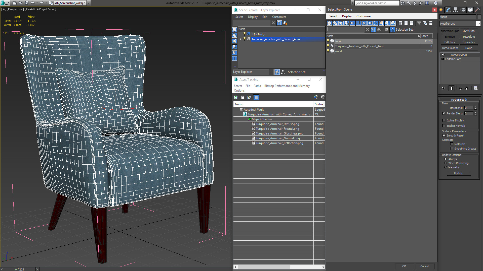
Task: Toggle Display Space Warps filter in Select From Scene
Action: [358, 23]
